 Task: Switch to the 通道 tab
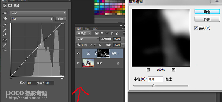[x=87, y=29]
